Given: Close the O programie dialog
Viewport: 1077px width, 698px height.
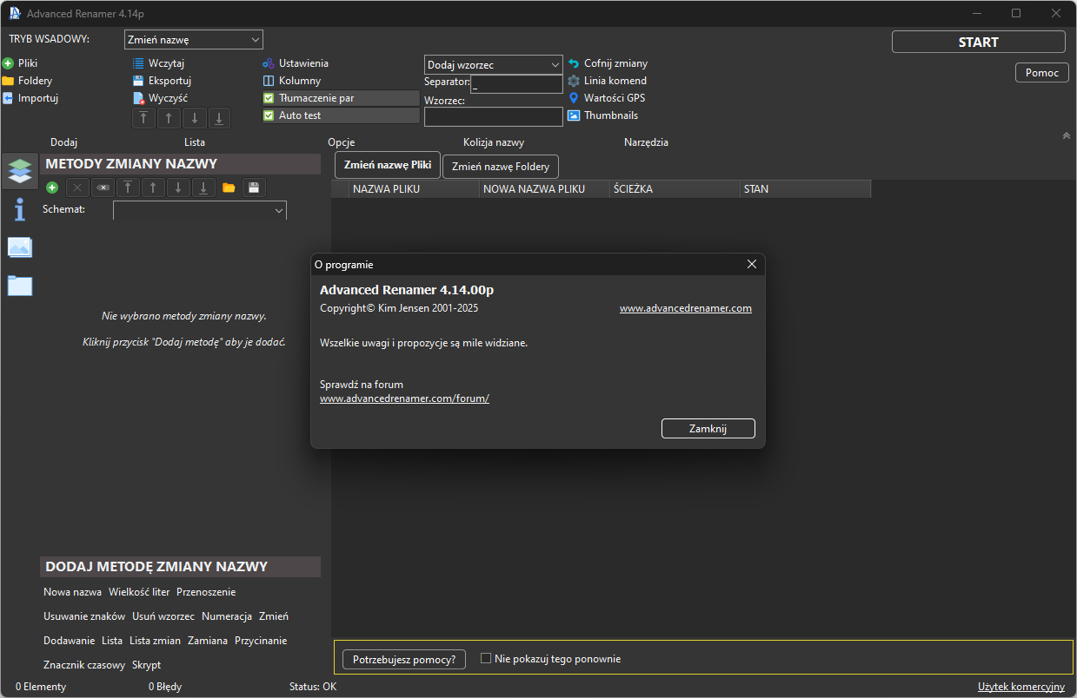Looking at the screenshot, I should 752,265.
